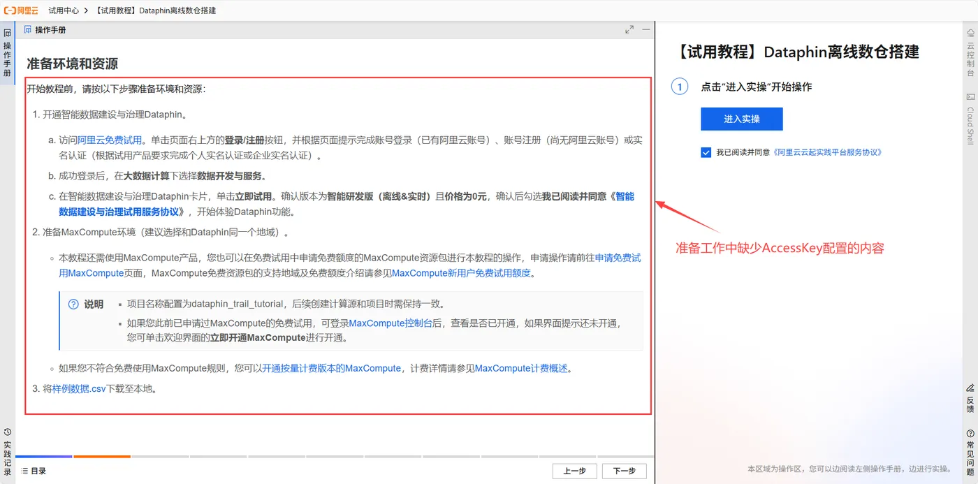The width and height of the screenshot is (978, 484).
Task: Click 进入实操 to start the lab
Action: tap(742, 119)
